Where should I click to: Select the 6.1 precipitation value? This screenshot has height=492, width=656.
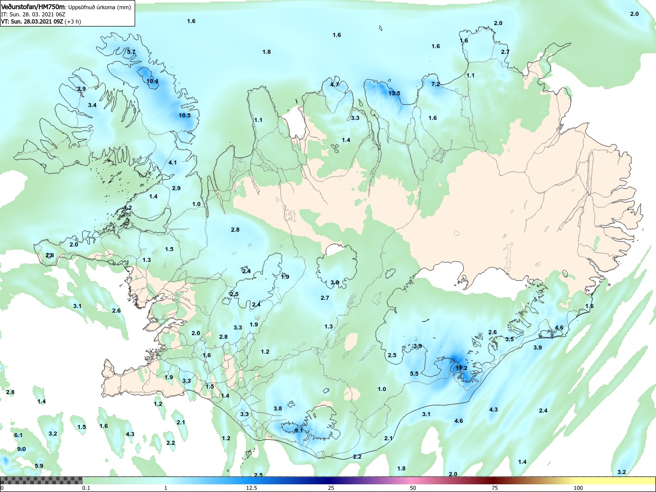point(18,435)
